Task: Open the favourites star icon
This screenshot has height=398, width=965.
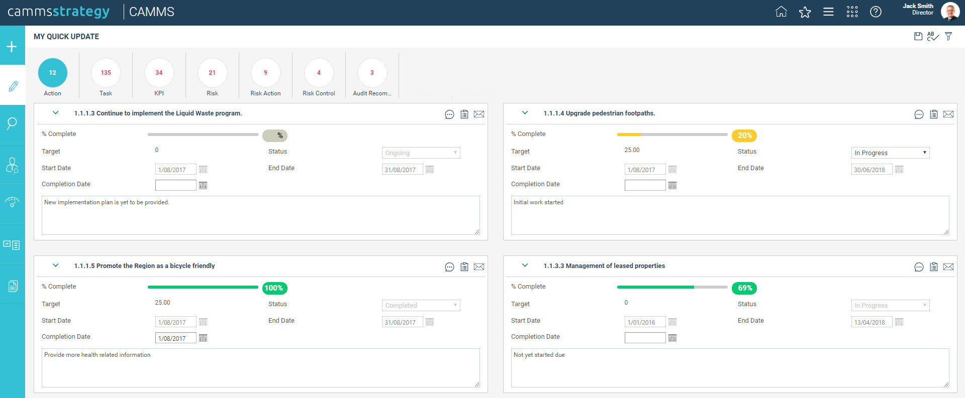Action: pos(805,12)
